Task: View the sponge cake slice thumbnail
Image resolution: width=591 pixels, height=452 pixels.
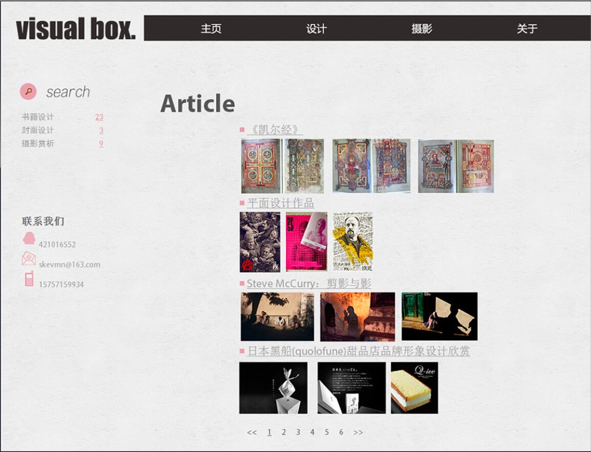Action: click(414, 388)
